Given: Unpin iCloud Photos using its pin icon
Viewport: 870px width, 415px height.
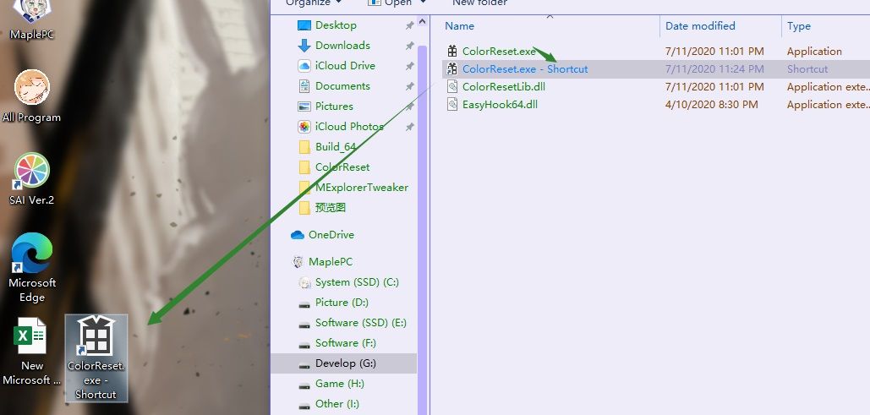Looking at the screenshot, I should [409, 127].
